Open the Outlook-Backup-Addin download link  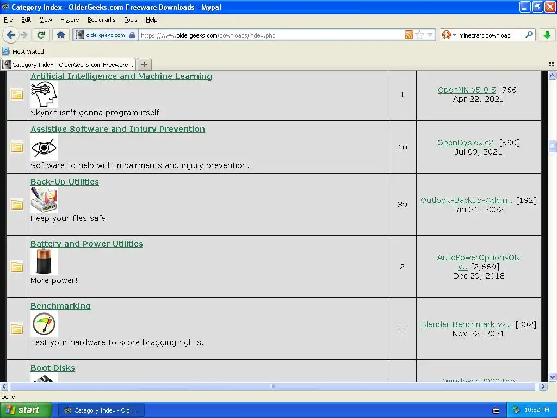click(466, 200)
